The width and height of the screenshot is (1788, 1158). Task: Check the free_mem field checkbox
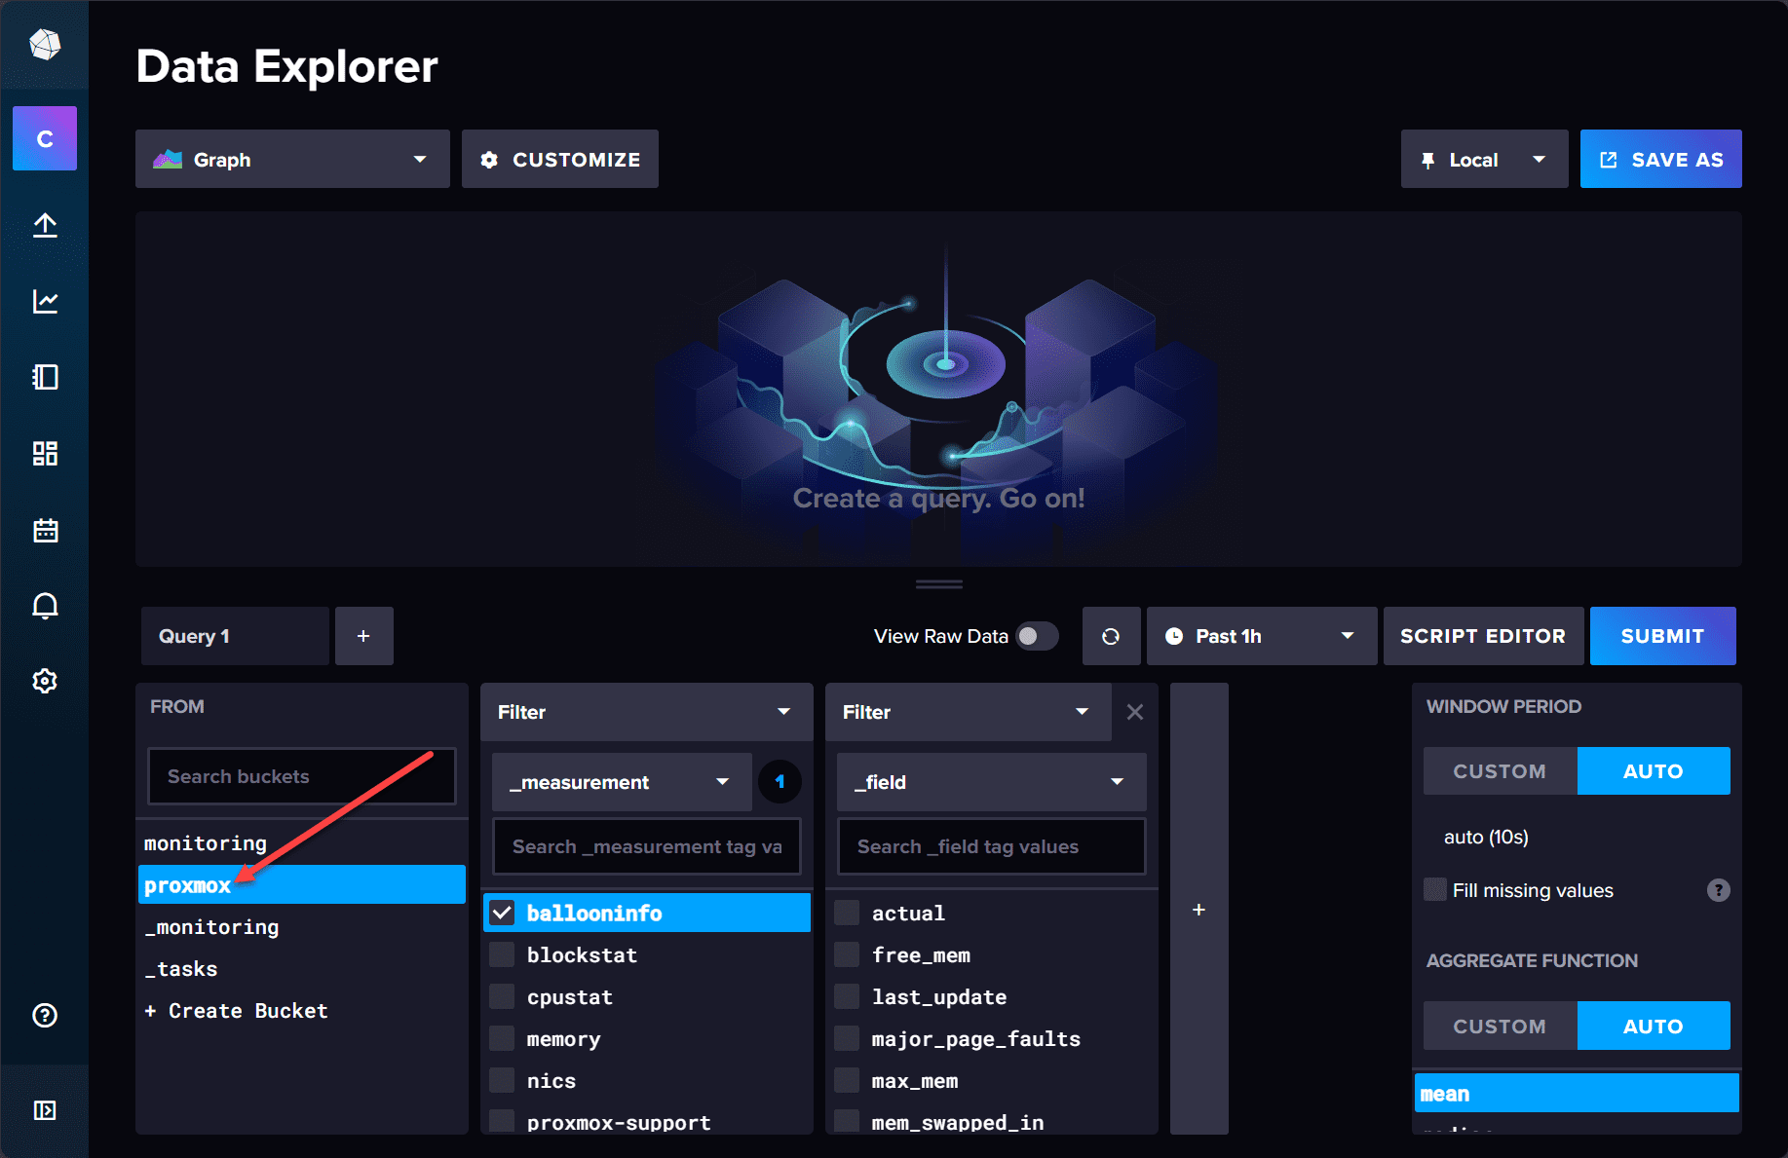846,954
